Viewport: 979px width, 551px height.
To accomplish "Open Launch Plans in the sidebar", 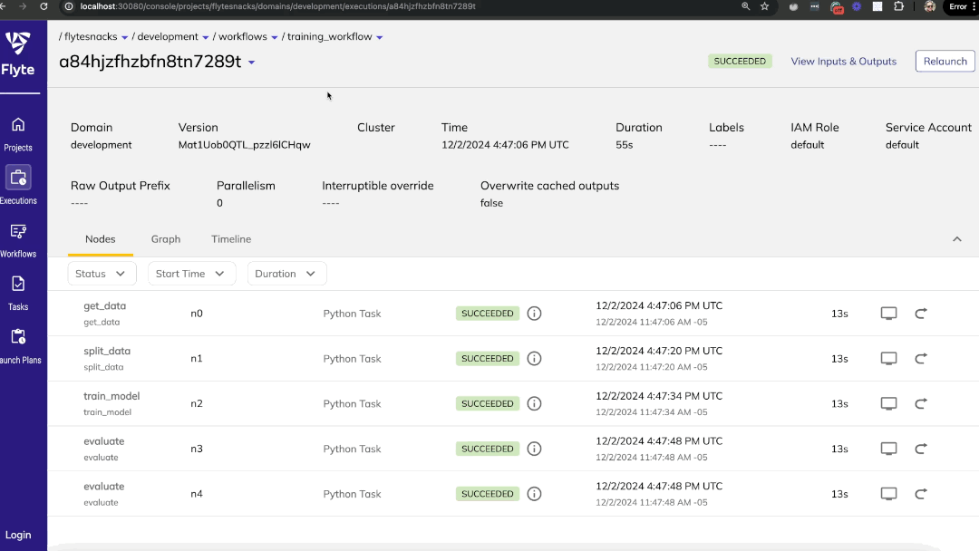I will point(19,346).
